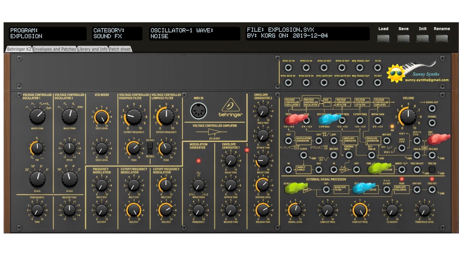Viewport: 463px width, 256px height.
Task: Click the Oscillator 1 WAVE FORM knob
Action: tap(37, 116)
